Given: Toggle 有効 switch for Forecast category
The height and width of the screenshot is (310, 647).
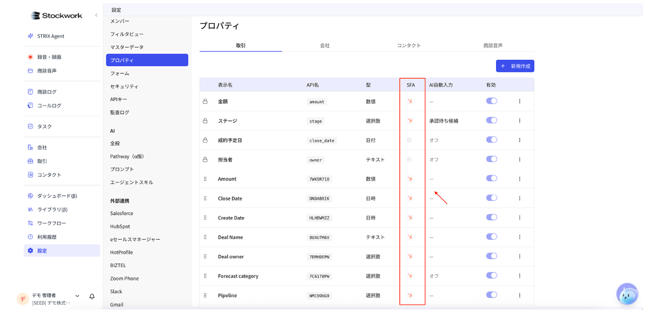Looking at the screenshot, I should tap(491, 275).
